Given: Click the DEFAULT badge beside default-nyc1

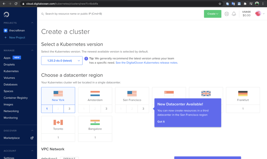Looking at the screenshot, I should tap(69, 158).
